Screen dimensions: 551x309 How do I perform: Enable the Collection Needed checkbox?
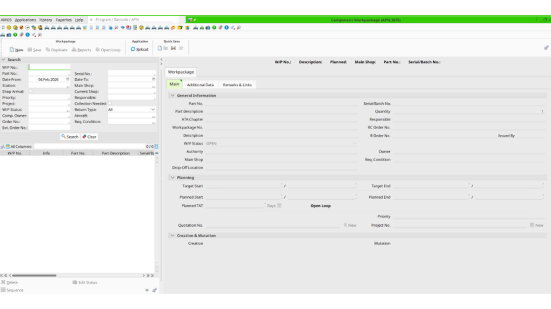pyautogui.click(x=110, y=103)
